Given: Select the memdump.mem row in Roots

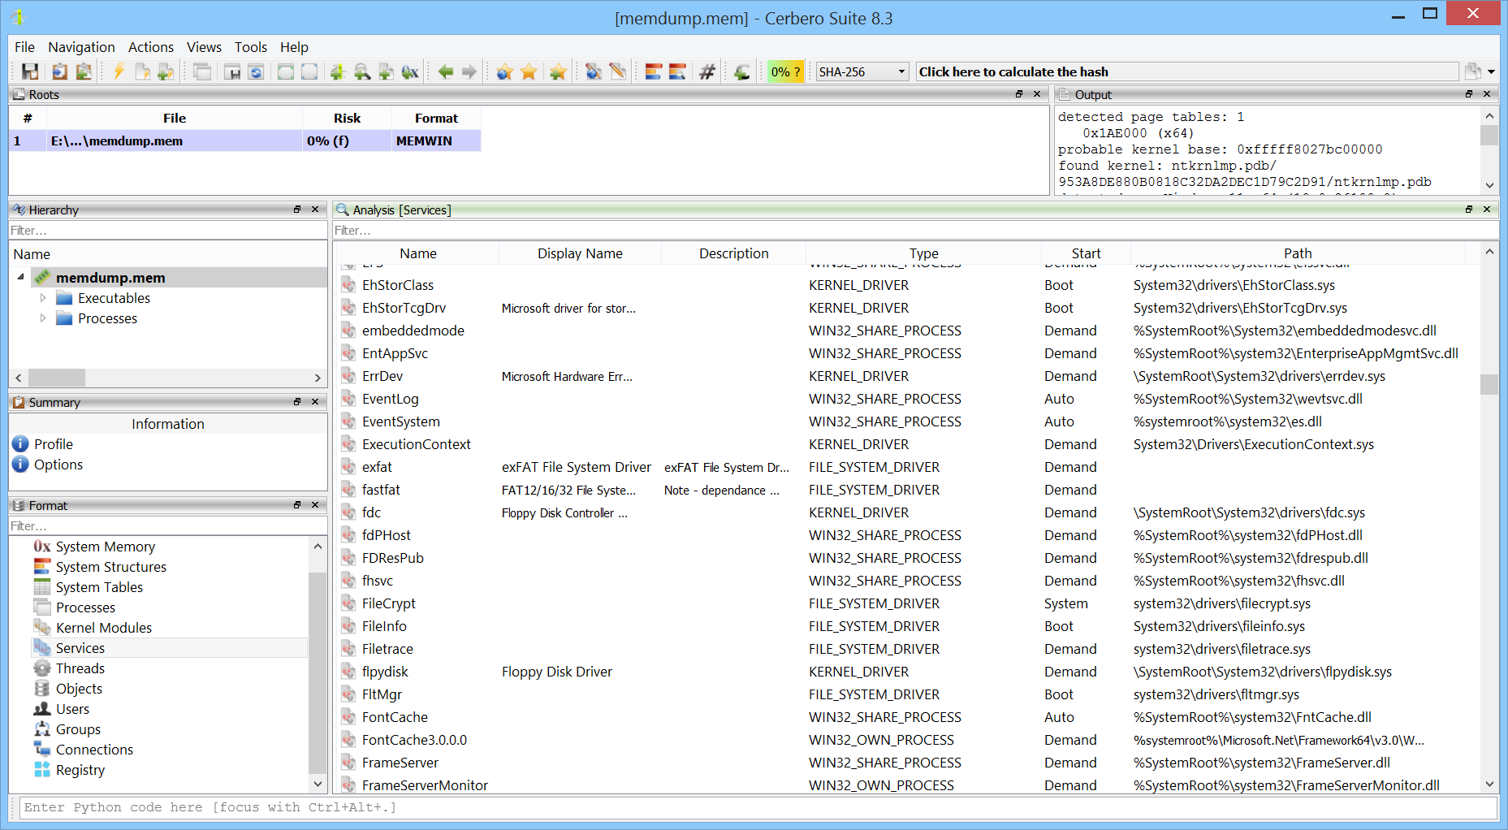Looking at the screenshot, I should tap(245, 140).
